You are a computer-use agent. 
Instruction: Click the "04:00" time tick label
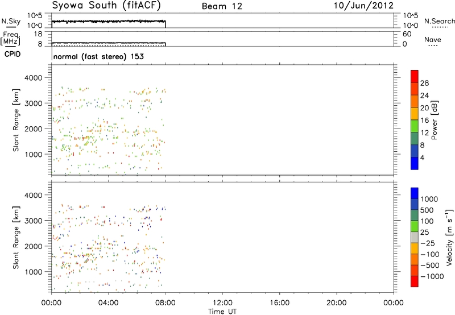tap(108, 303)
